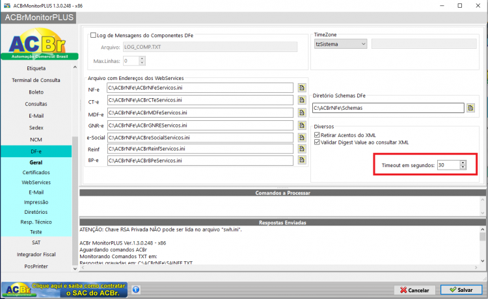Increase Max.Linhas spinner value
The height and width of the screenshot is (299, 488).
142,58
